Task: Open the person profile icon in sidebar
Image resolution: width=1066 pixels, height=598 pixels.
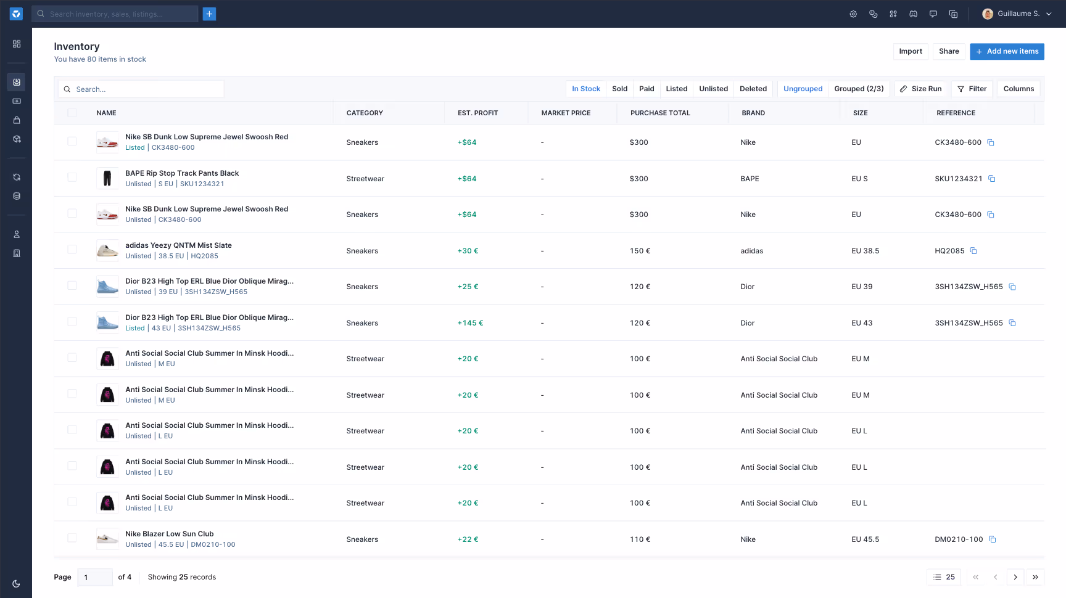Action: pos(17,234)
